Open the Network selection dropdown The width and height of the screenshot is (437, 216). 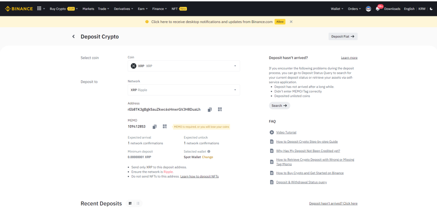[184, 90]
